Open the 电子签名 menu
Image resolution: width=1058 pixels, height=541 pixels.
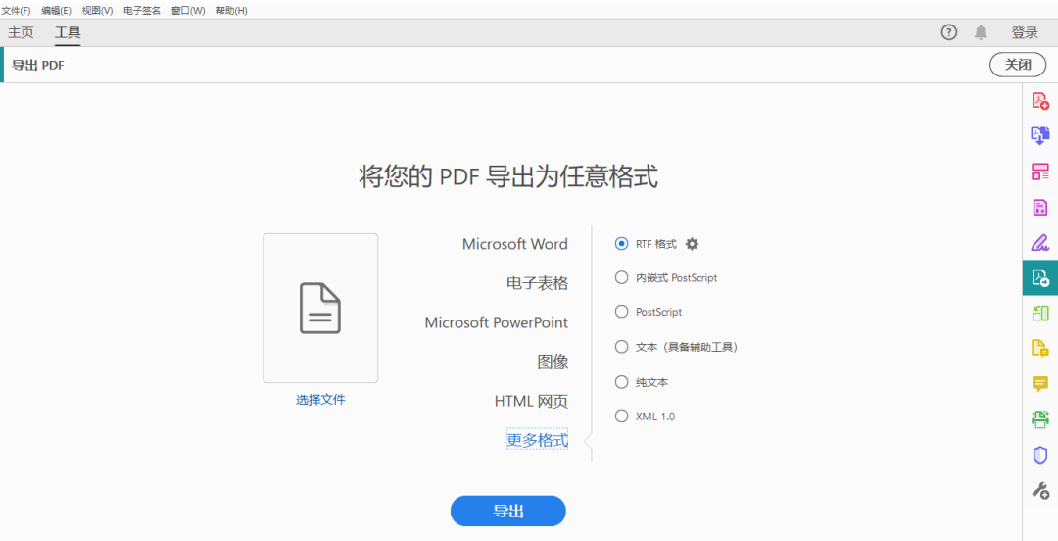[142, 10]
